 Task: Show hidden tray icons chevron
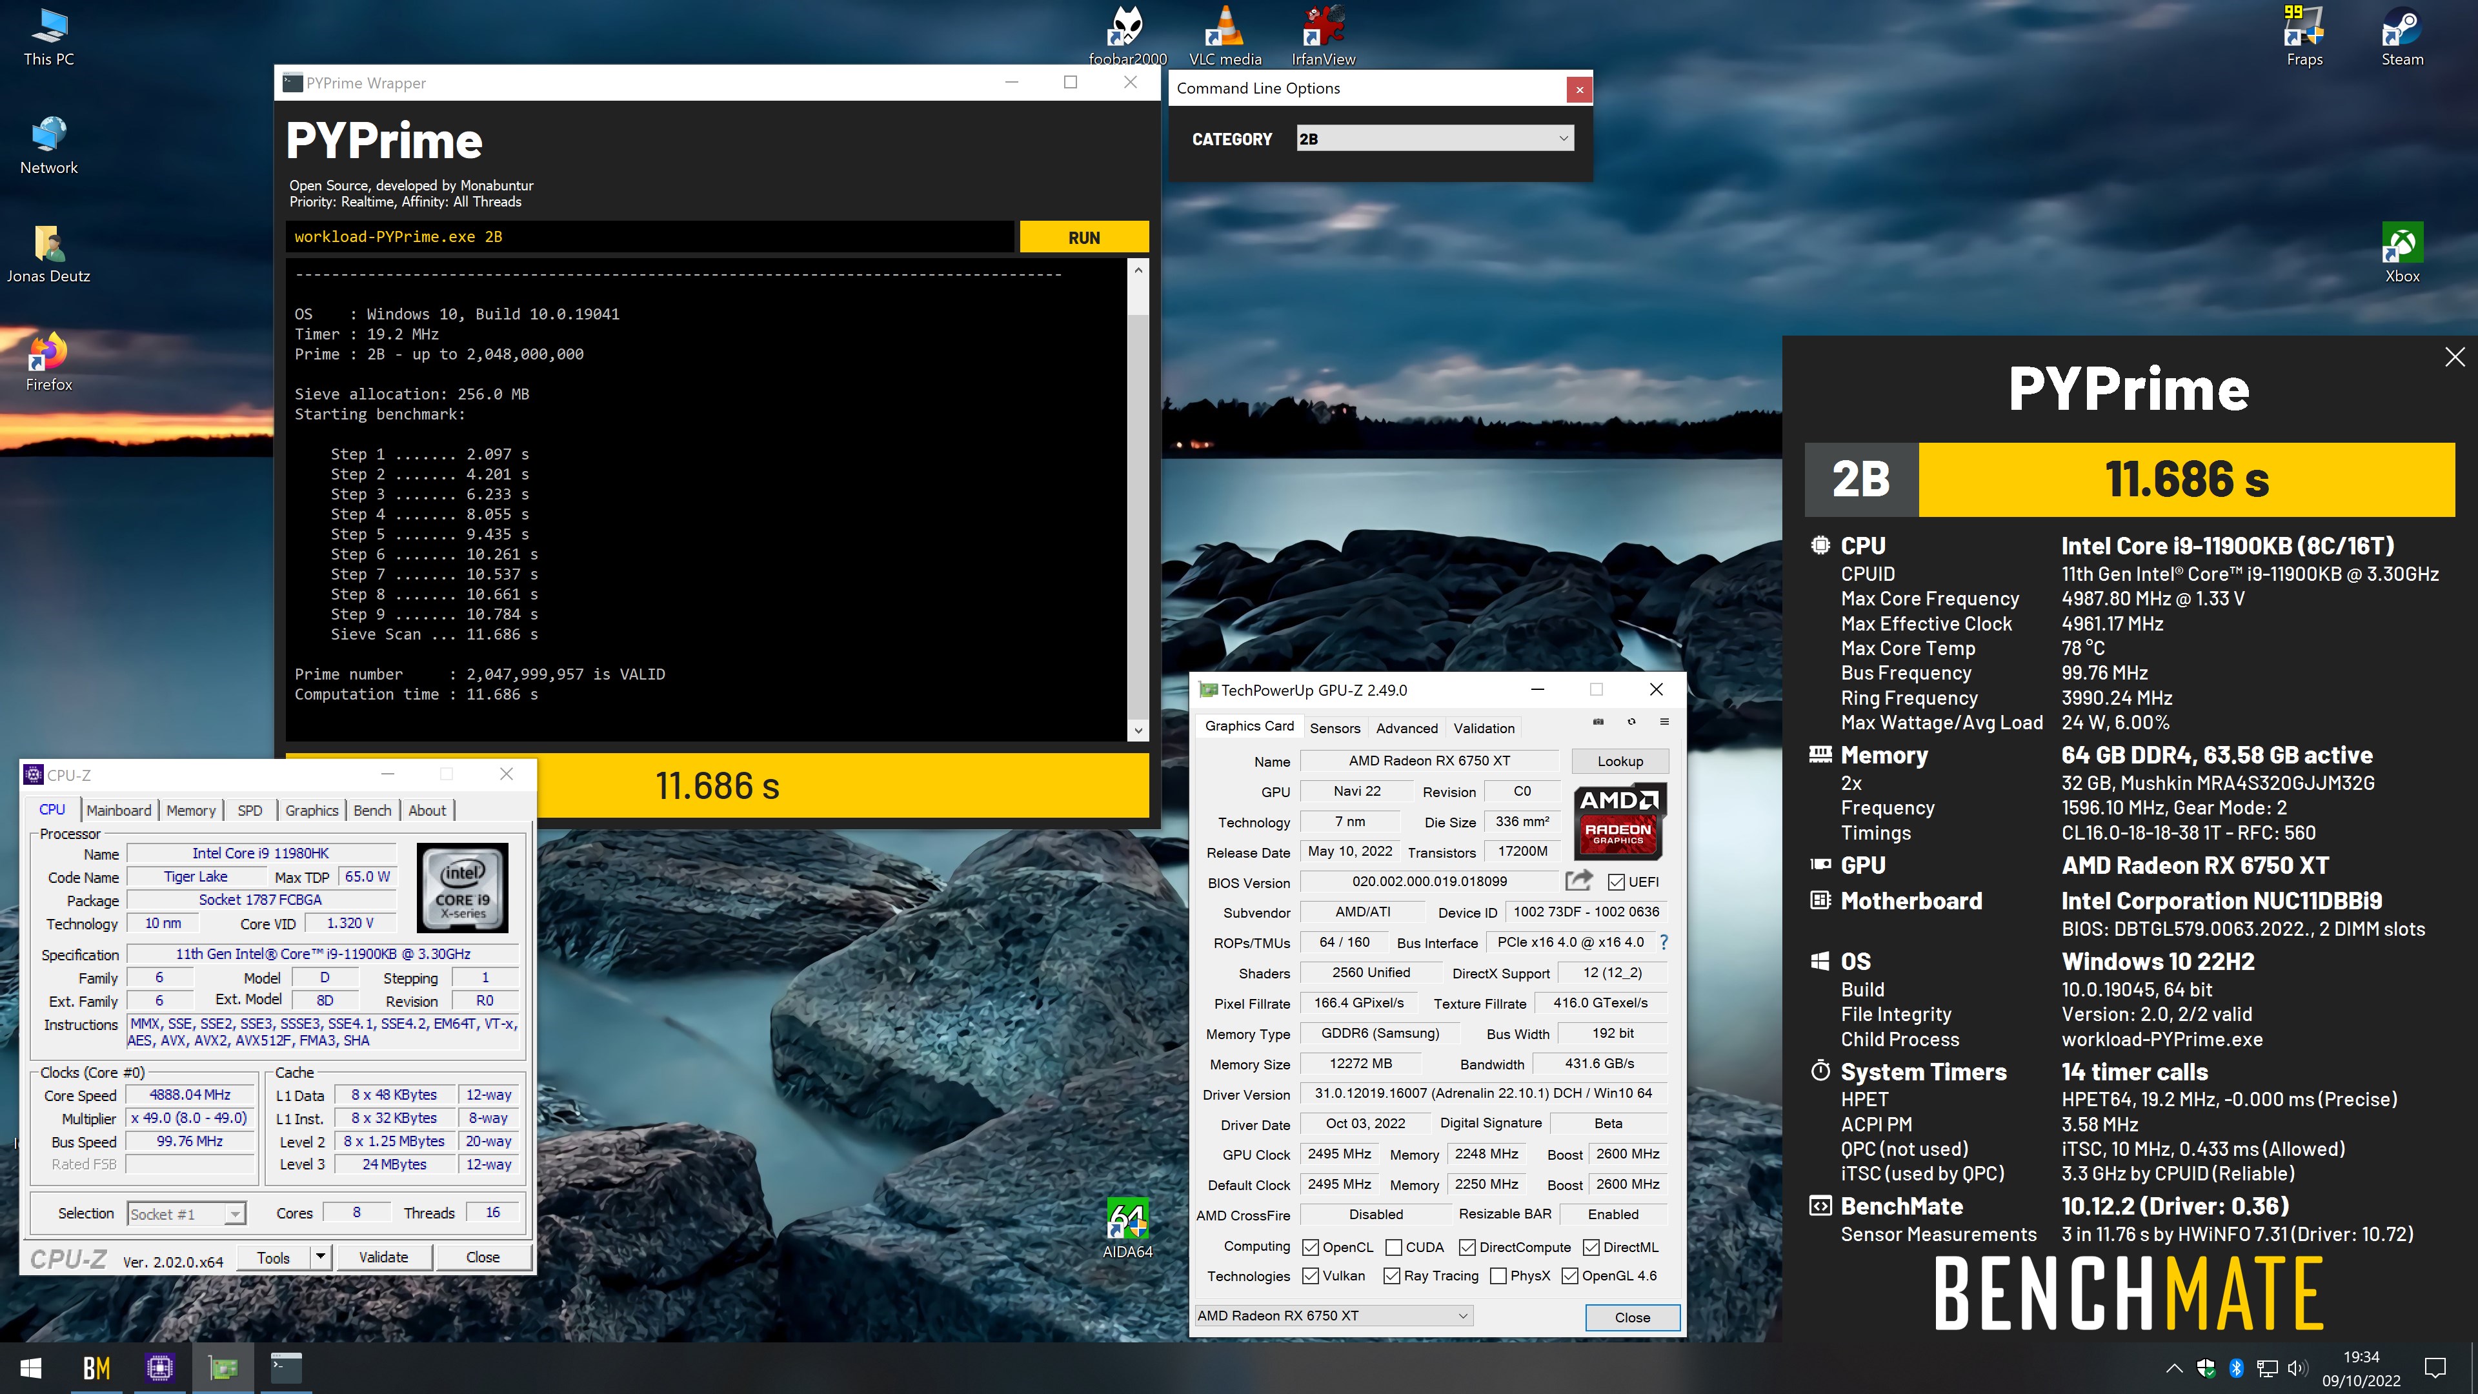click(2174, 1368)
